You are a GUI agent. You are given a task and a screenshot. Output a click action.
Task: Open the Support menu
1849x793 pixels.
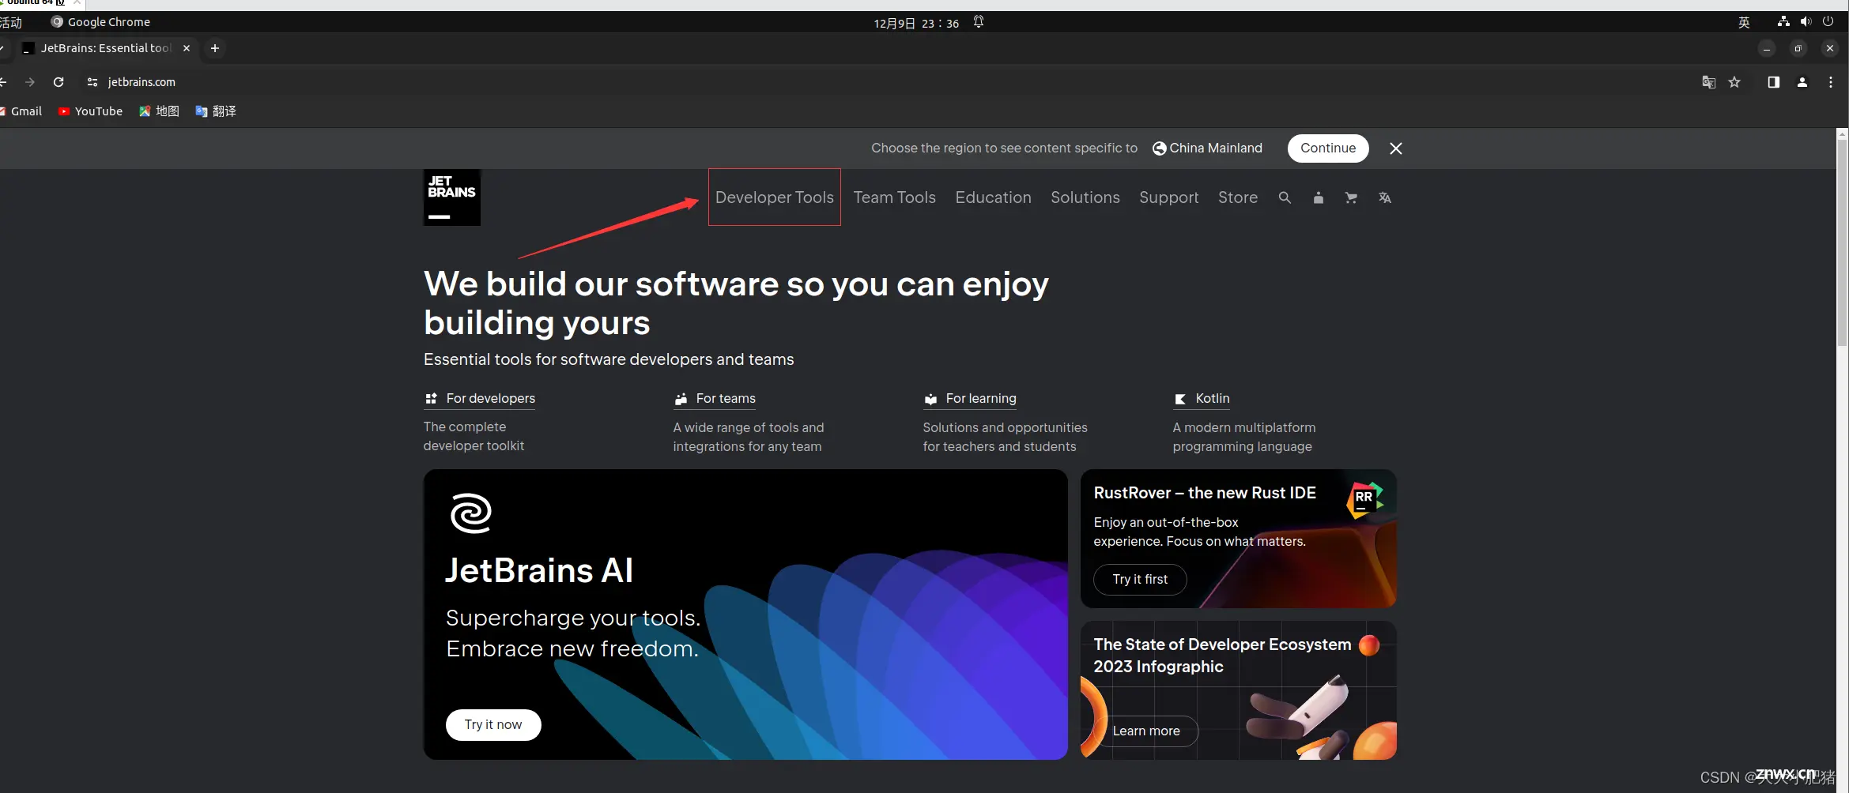(x=1168, y=197)
